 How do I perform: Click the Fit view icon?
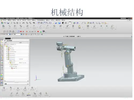(39, 23)
